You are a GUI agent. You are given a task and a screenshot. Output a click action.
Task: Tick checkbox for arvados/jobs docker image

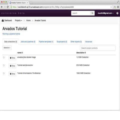click(4, 57)
